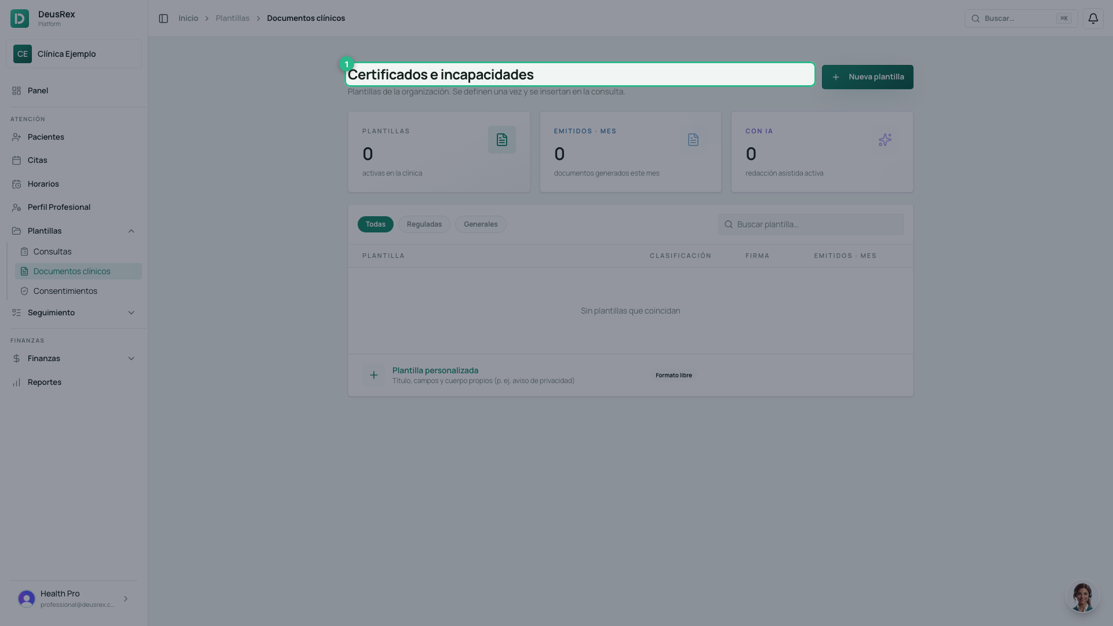
Task: Click the Buscar plantilla search field
Action: 810,224
